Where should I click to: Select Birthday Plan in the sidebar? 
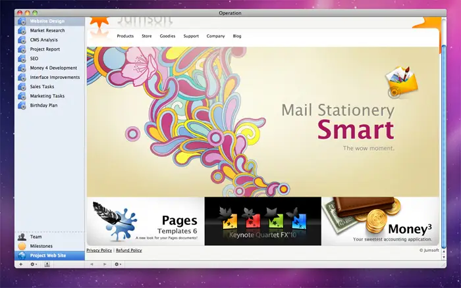click(x=44, y=106)
